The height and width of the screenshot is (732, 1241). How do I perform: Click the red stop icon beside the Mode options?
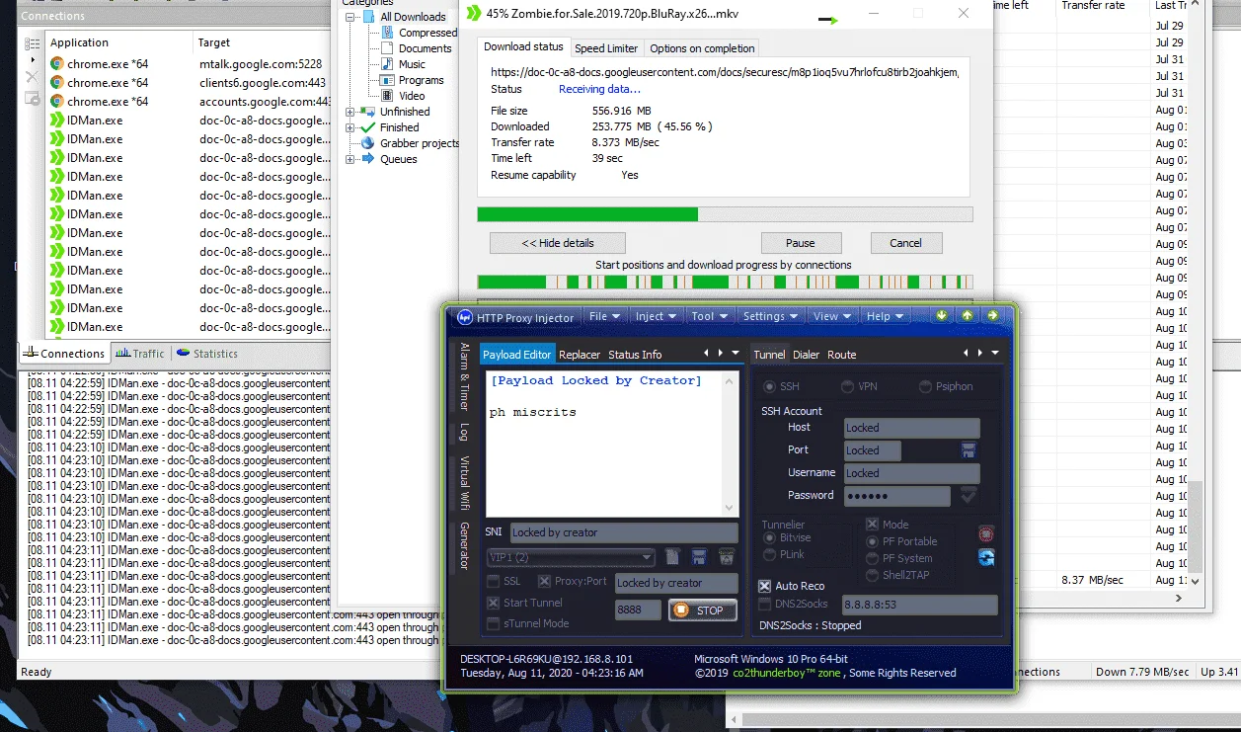tap(985, 534)
